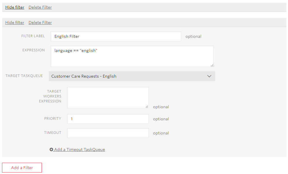Click the Target Workers Expression text area
Screen dimensions: 288x174
(x=108, y=98)
